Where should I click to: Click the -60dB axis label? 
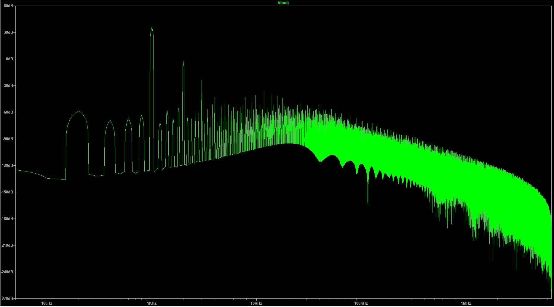pos(8,112)
